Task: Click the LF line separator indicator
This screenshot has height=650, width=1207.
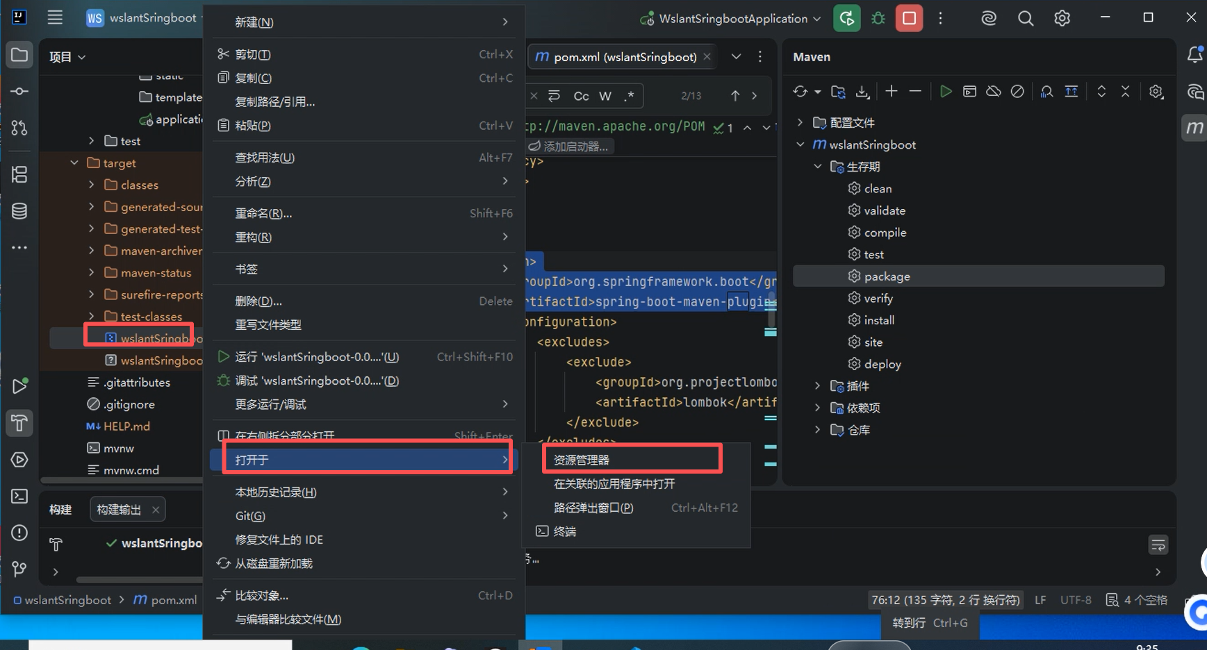Action: pos(1040,600)
